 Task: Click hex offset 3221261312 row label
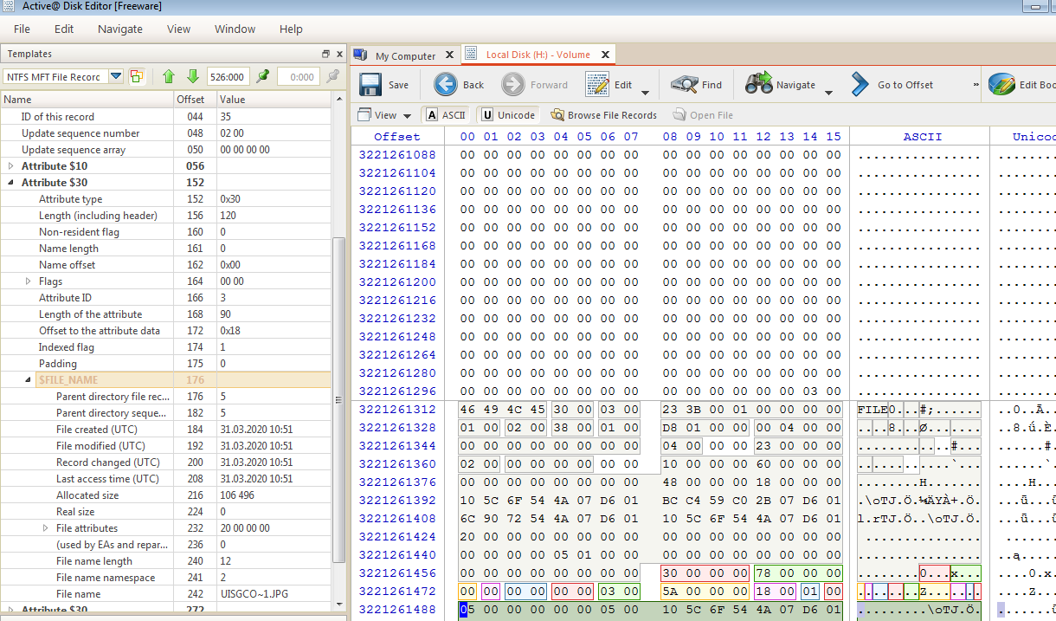(x=397, y=409)
